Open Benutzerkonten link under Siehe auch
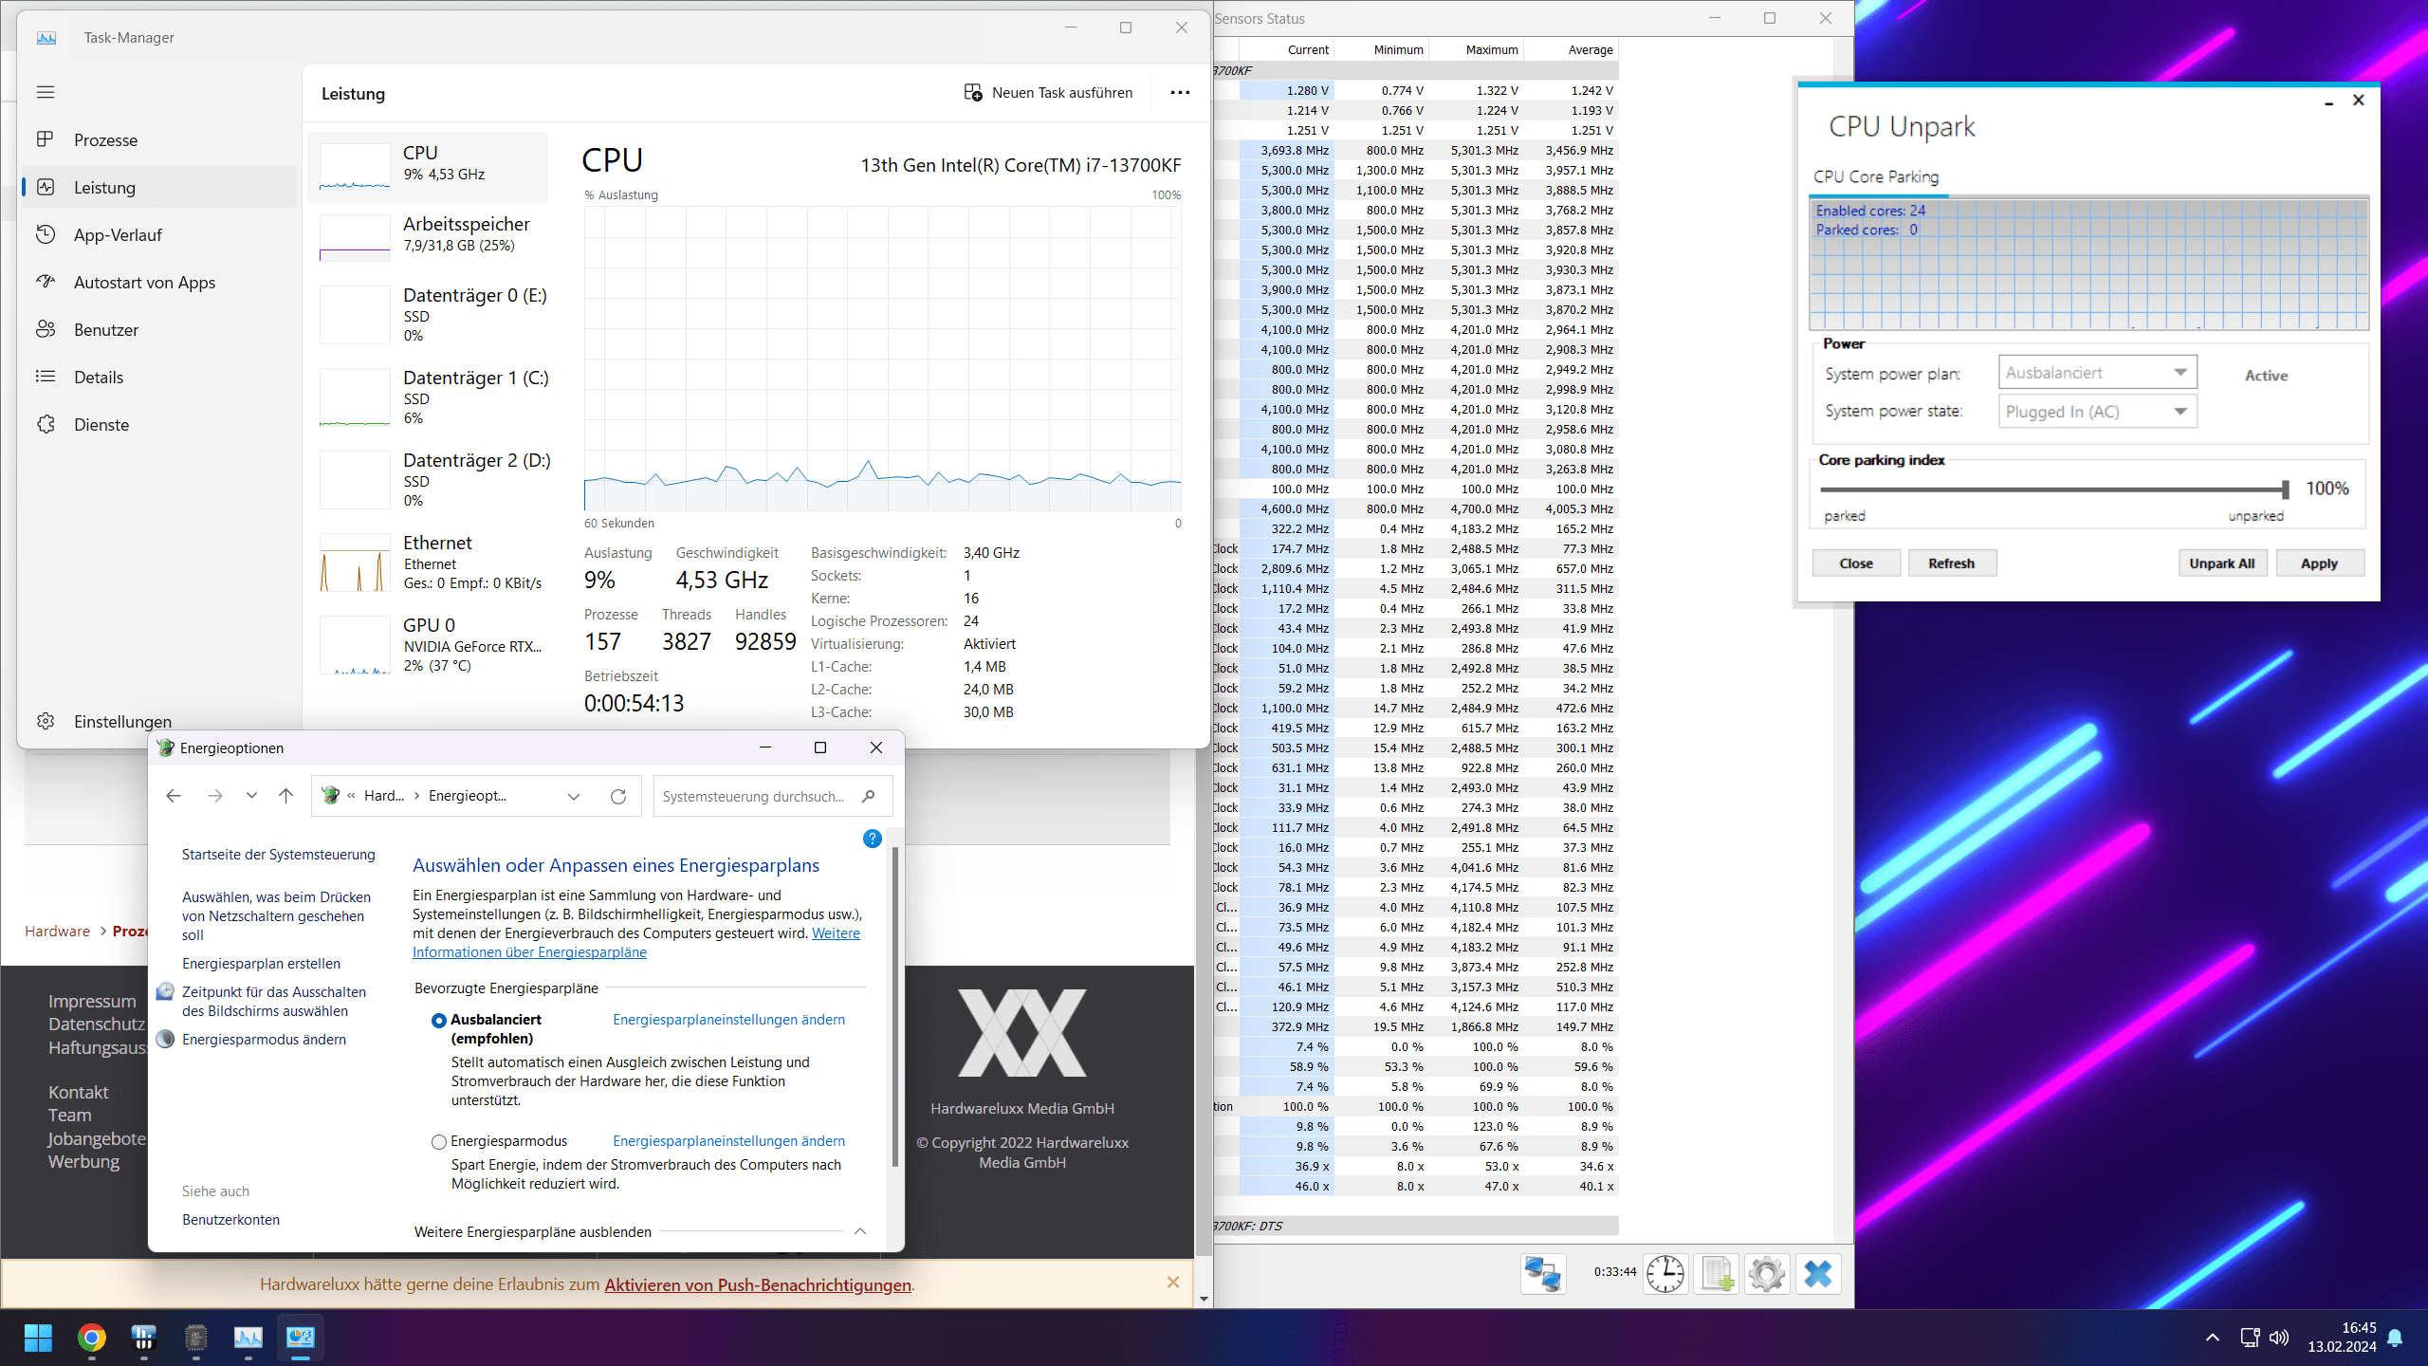 point(230,1220)
